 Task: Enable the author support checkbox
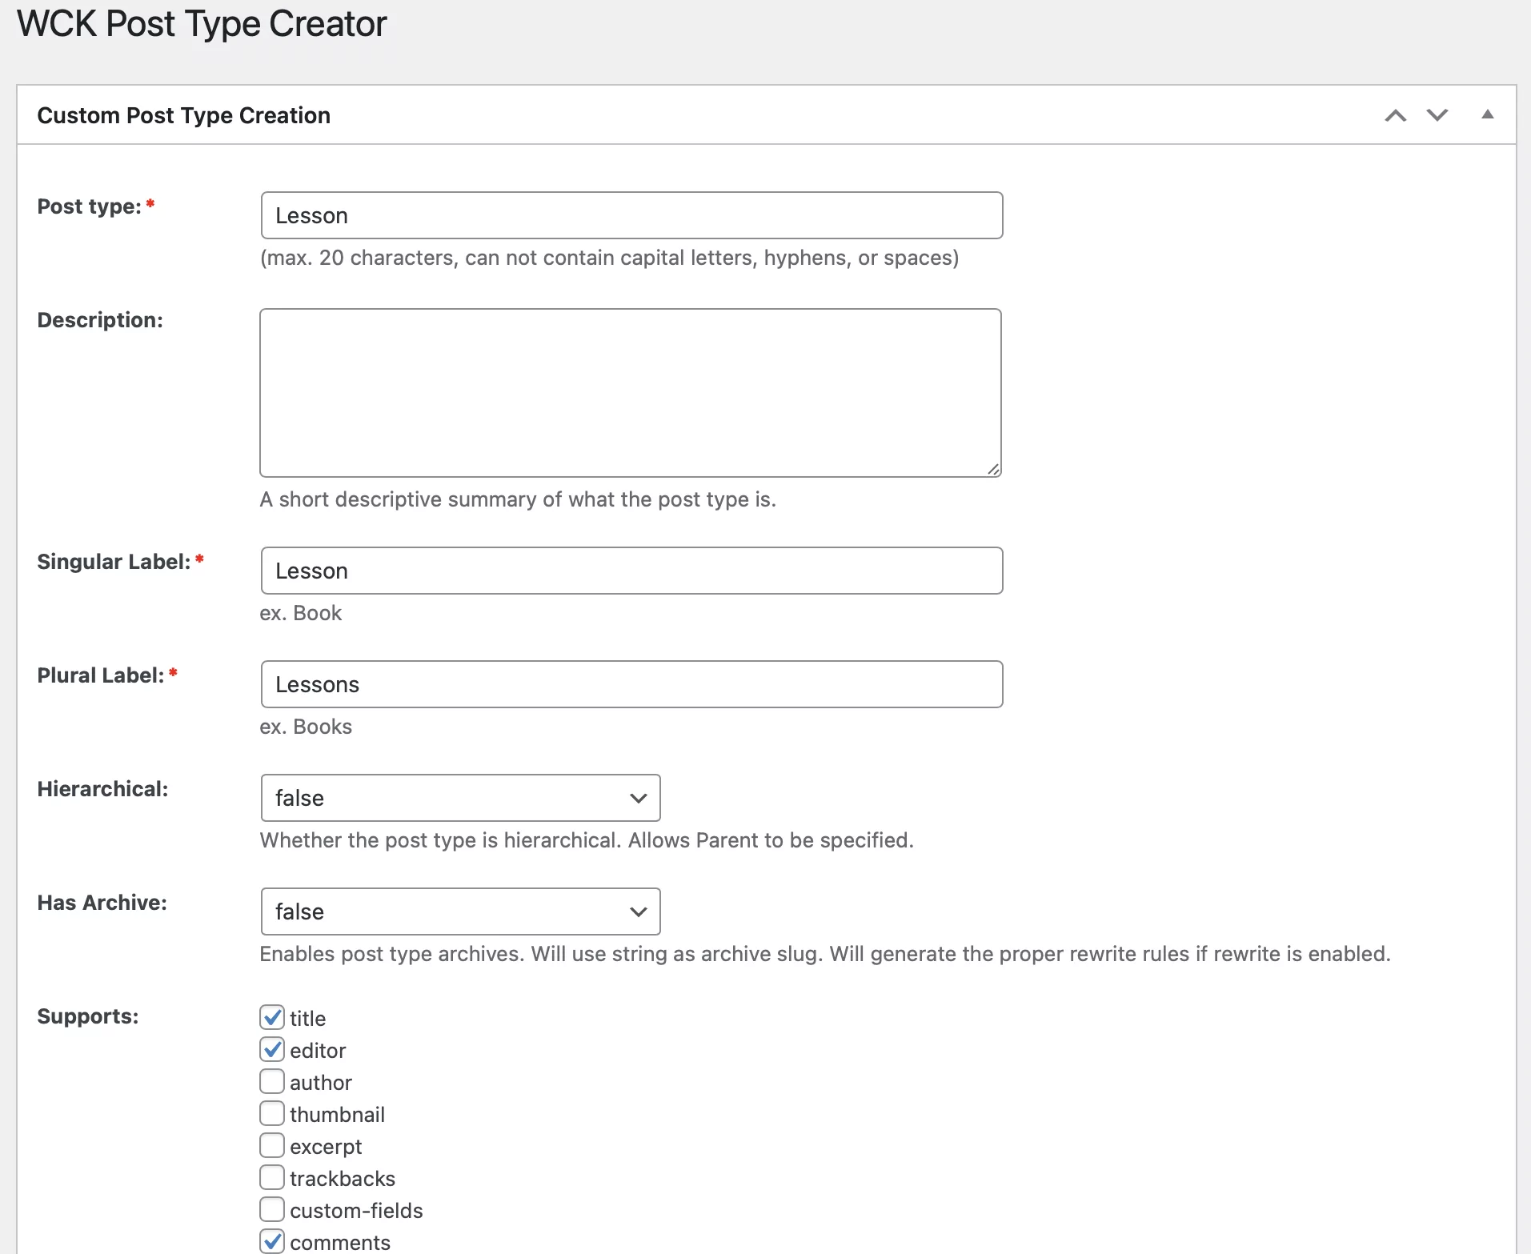[x=272, y=1081]
